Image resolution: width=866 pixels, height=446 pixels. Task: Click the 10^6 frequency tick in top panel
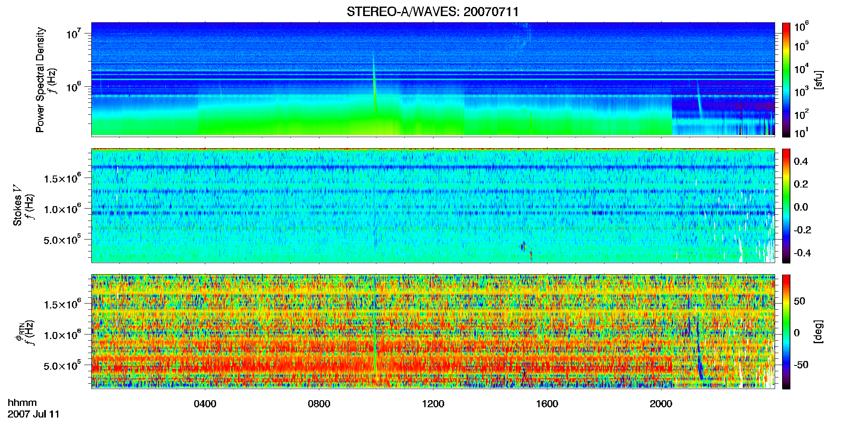(74, 87)
